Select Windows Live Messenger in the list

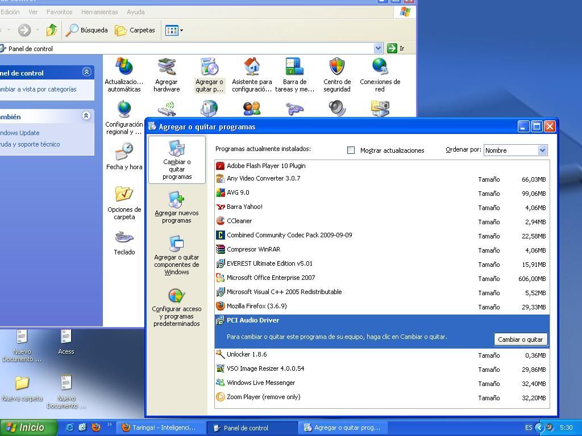(382, 383)
